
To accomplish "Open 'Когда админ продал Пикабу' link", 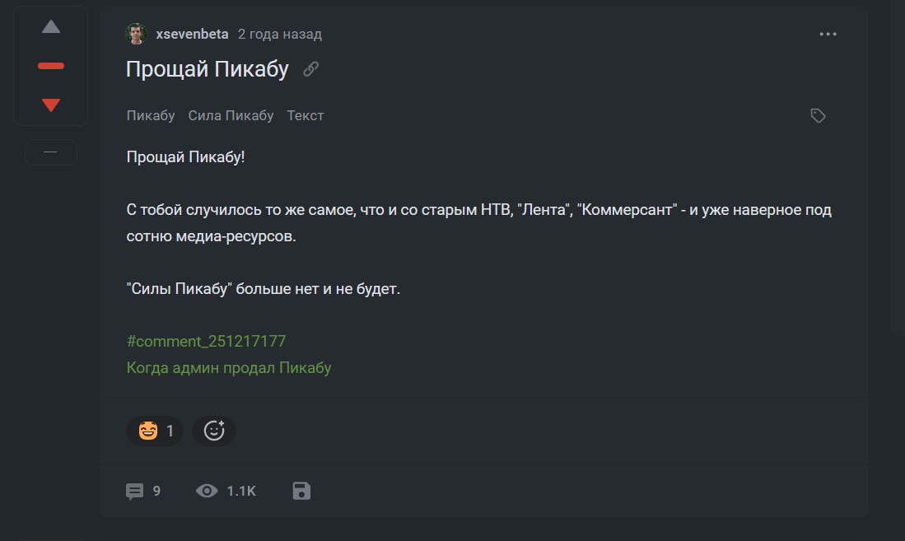I will pos(229,367).
